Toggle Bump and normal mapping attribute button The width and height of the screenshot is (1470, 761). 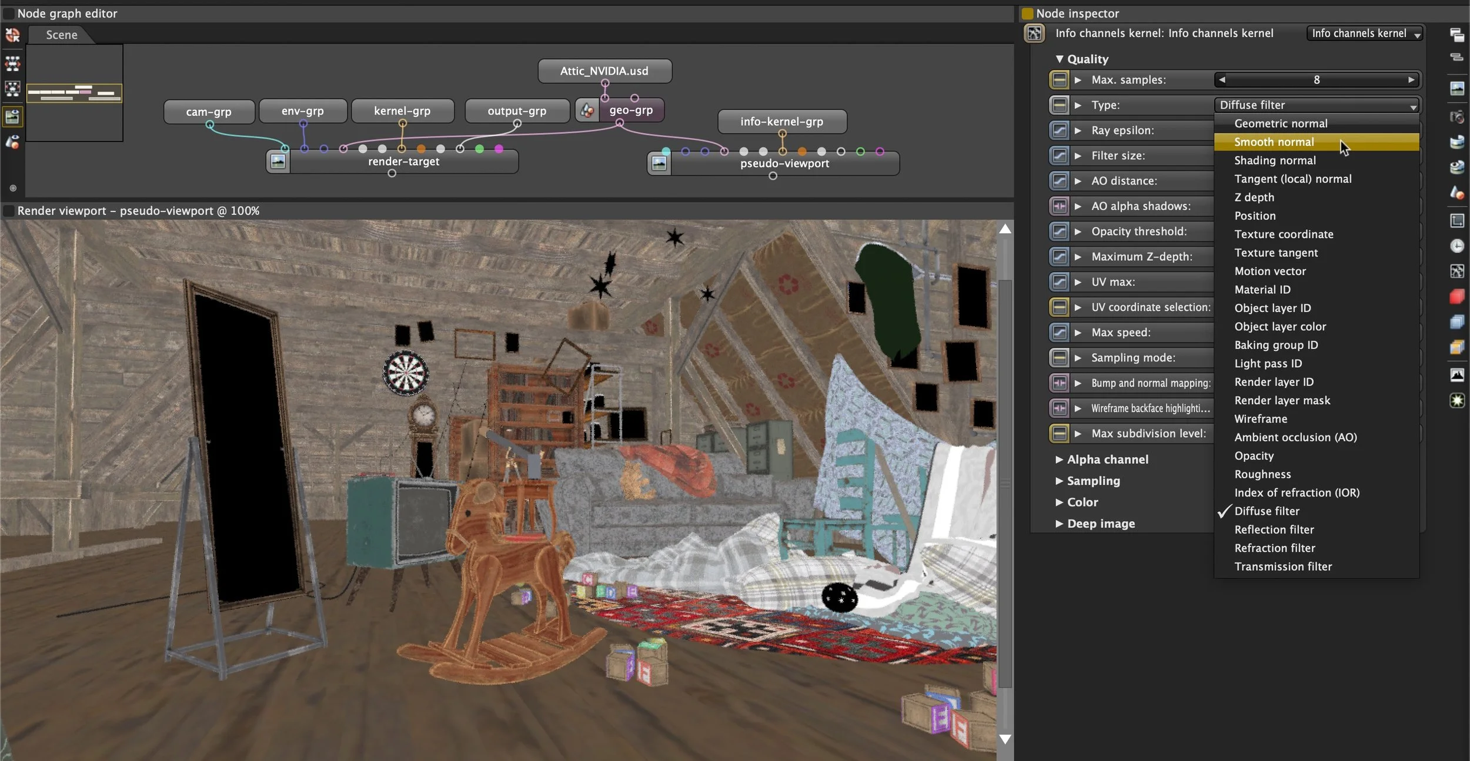tap(1059, 383)
